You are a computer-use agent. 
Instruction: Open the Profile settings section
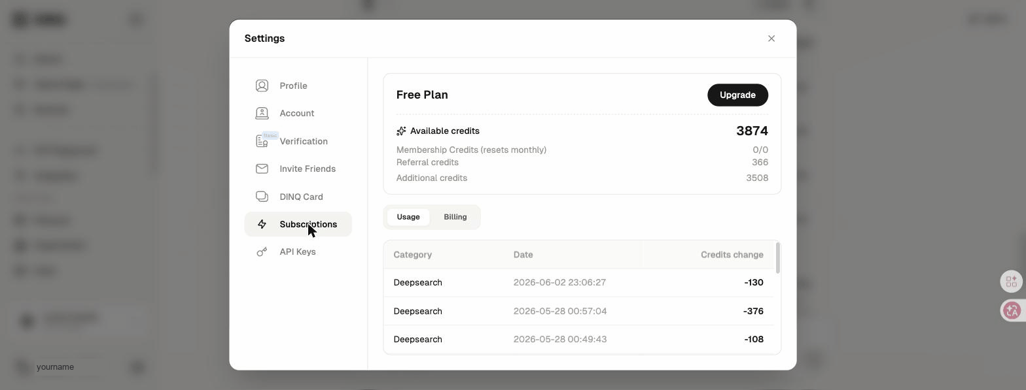point(298,86)
